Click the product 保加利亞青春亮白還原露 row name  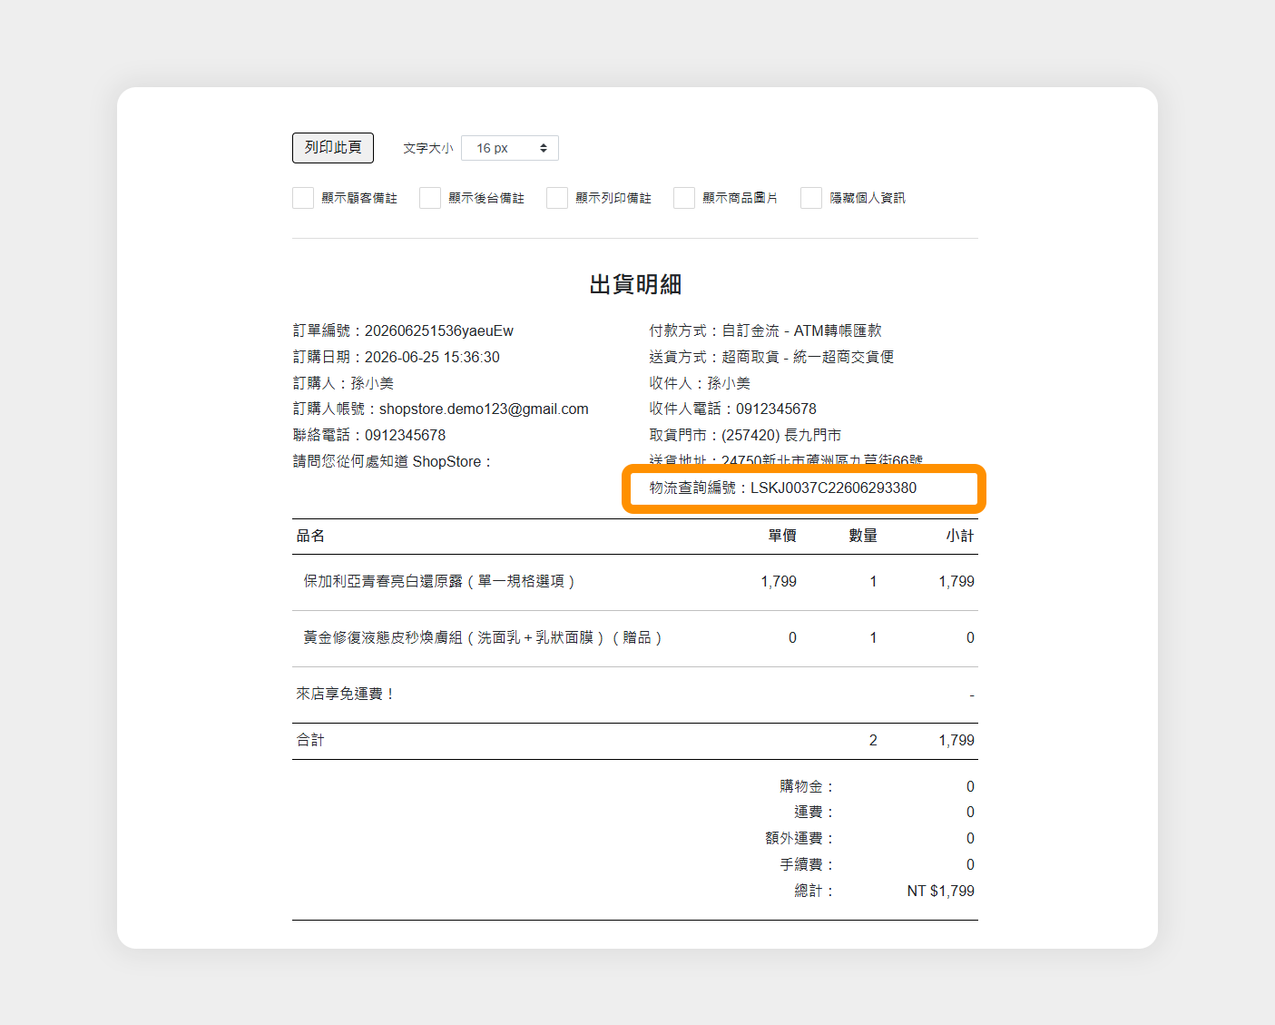[439, 582]
